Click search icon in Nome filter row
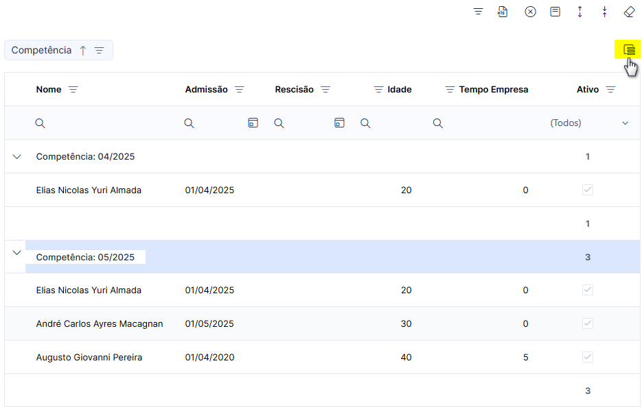Viewport: 642px width, 407px height. click(x=40, y=123)
